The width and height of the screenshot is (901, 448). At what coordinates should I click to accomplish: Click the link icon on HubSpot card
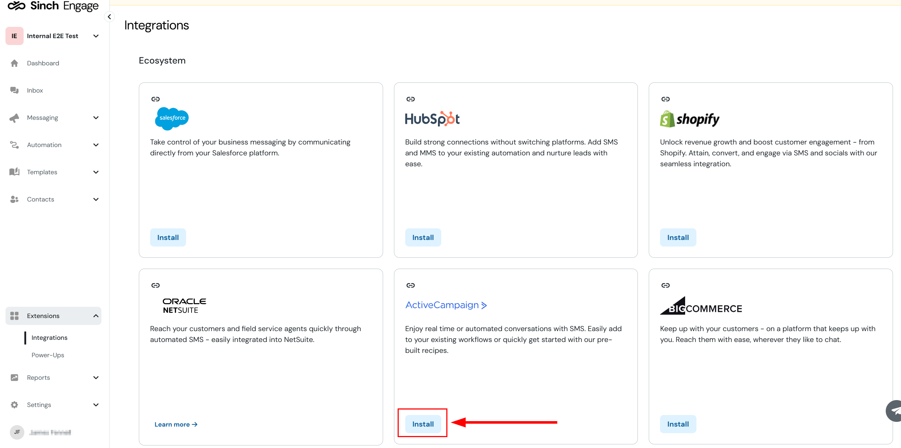(x=411, y=99)
